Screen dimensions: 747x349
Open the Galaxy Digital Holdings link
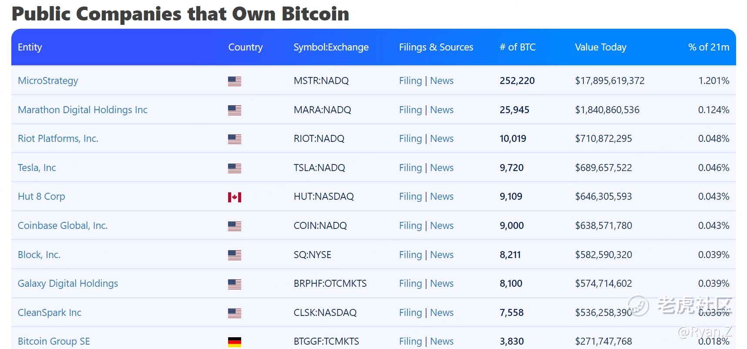coord(67,283)
